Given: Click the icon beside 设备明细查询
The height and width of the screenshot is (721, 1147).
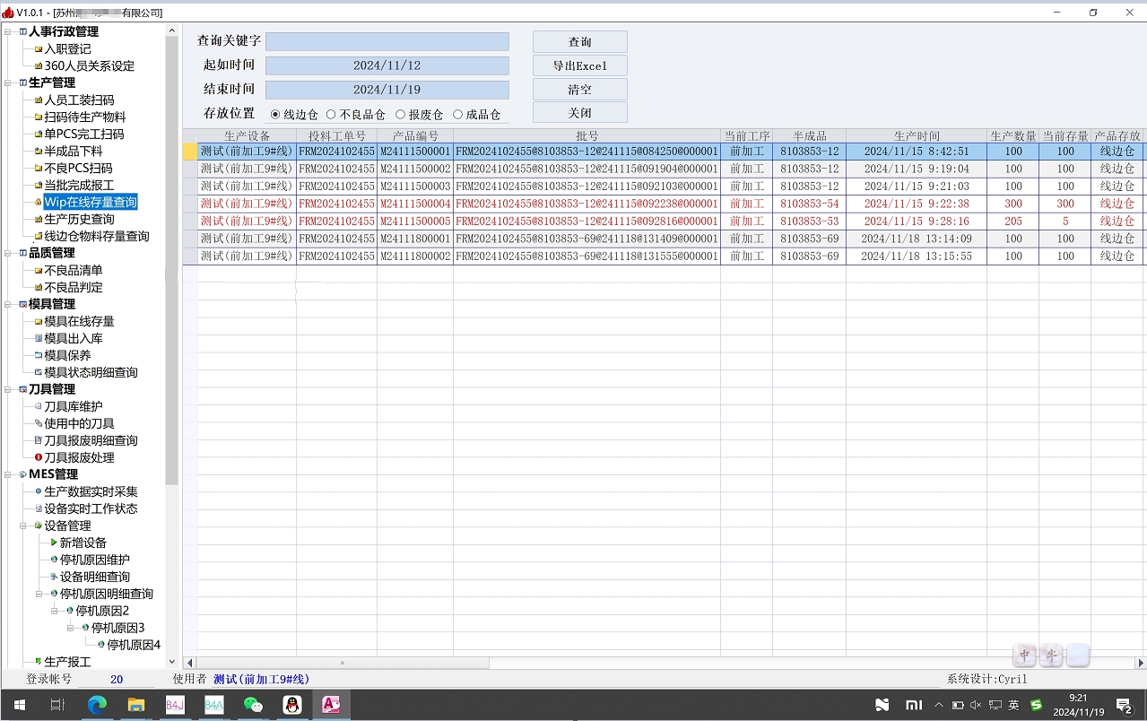Looking at the screenshot, I should 54,578.
